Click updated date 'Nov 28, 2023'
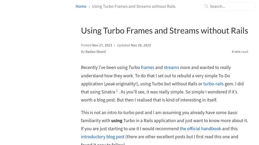 coord(141,45)
